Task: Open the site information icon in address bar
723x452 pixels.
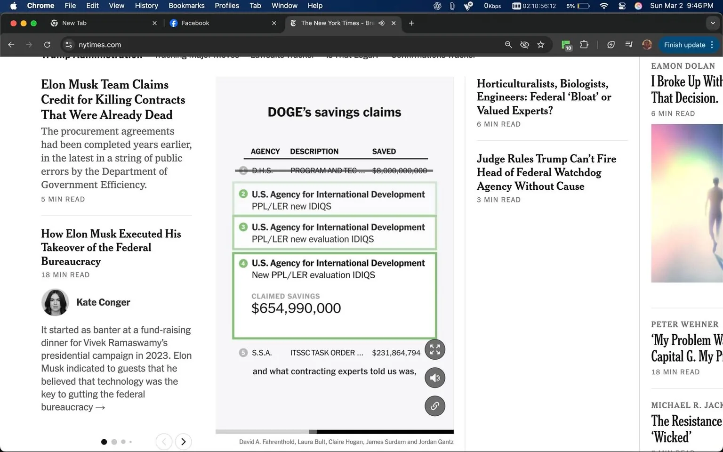Action: point(69,44)
